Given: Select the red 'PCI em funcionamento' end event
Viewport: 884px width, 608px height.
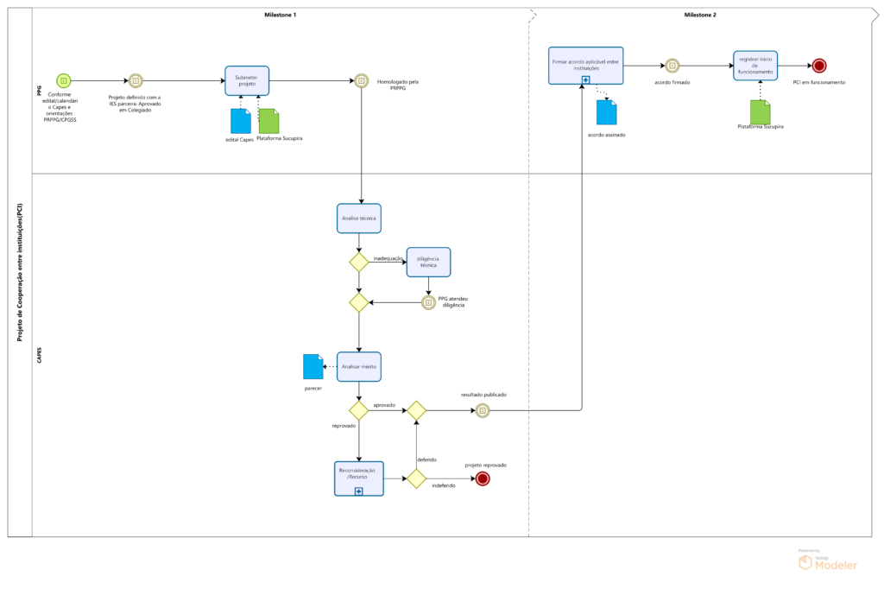Looking at the screenshot, I should tap(818, 65).
